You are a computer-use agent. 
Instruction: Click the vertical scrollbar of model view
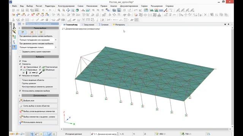click(x=232, y=77)
